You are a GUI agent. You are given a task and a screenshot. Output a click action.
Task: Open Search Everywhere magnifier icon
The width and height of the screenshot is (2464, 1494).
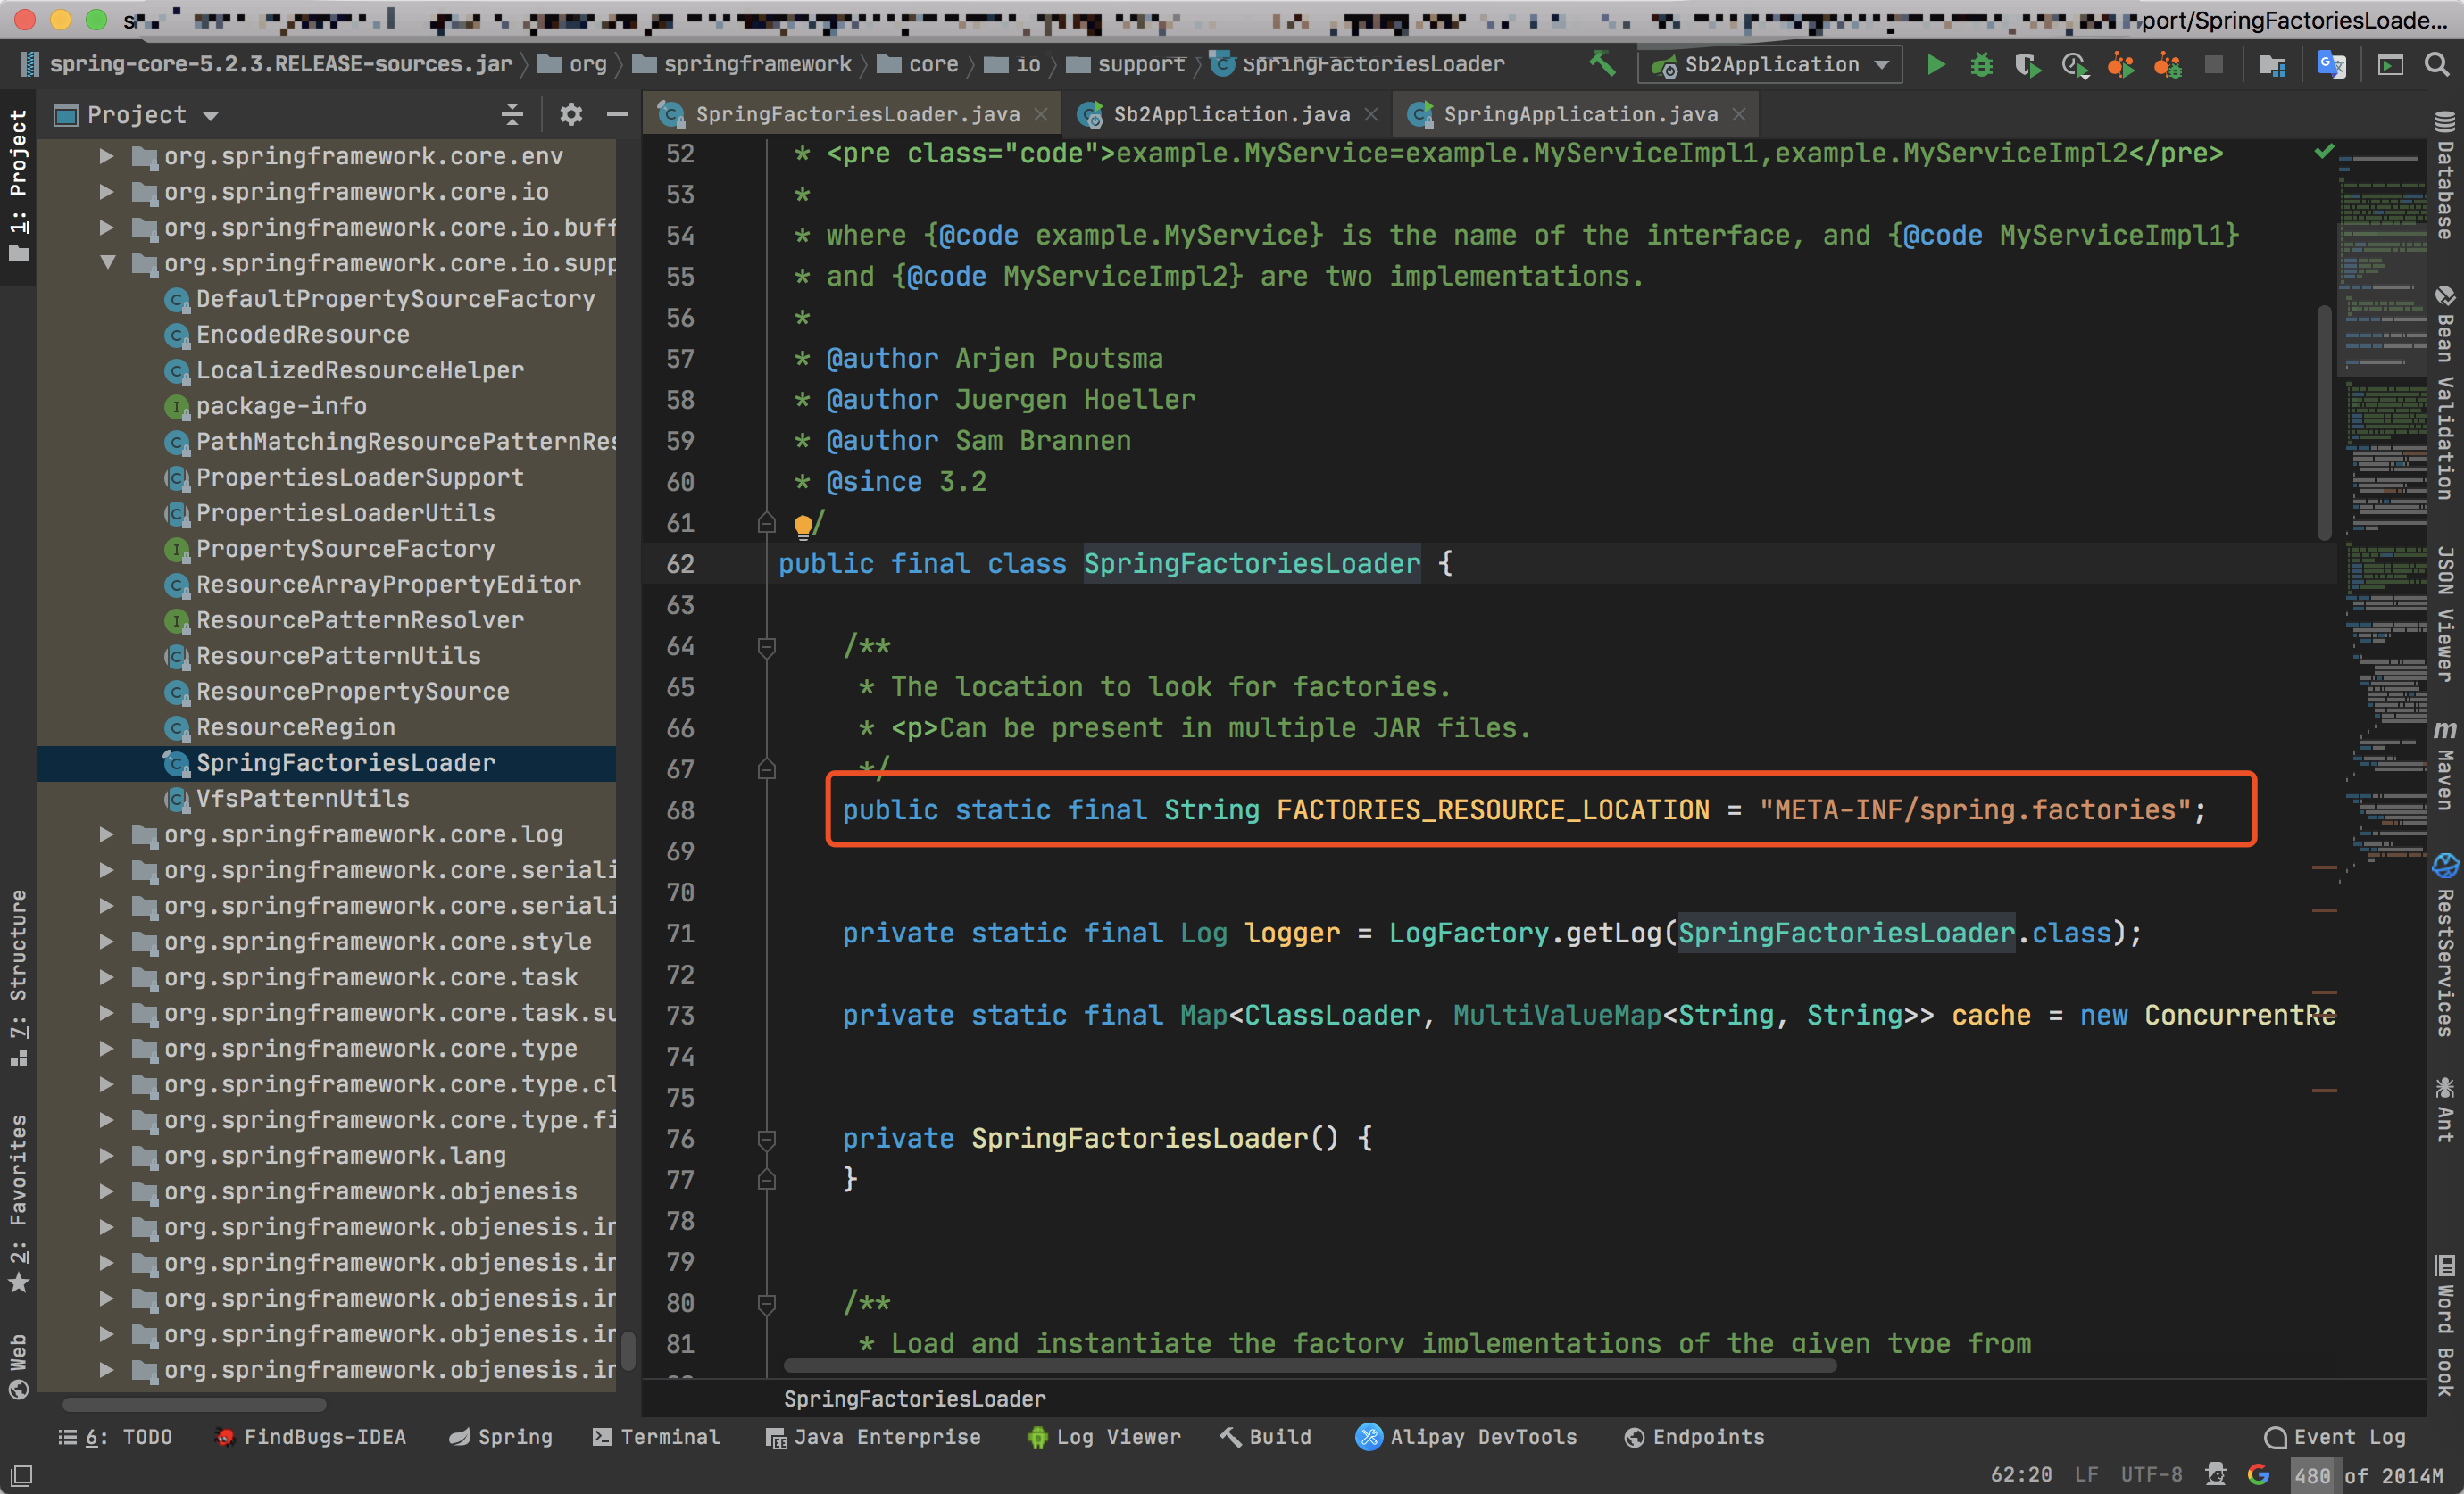[2437, 65]
